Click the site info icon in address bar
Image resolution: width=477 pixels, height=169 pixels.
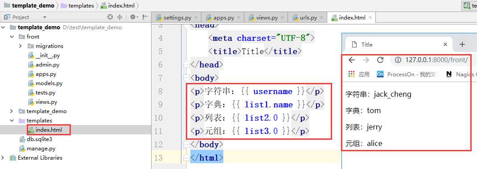pos(398,60)
